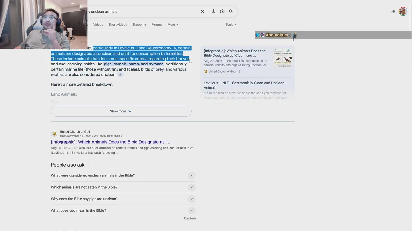Switch to the Videos tab
The image size is (412, 231).
[x=98, y=25]
